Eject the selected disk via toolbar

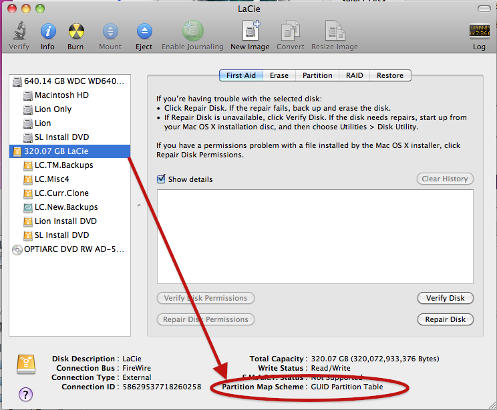pos(144,31)
